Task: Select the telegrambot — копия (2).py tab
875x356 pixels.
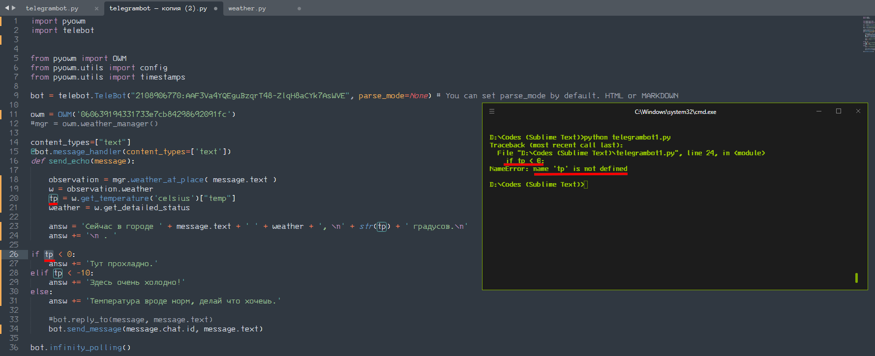Action: [x=158, y=8]
